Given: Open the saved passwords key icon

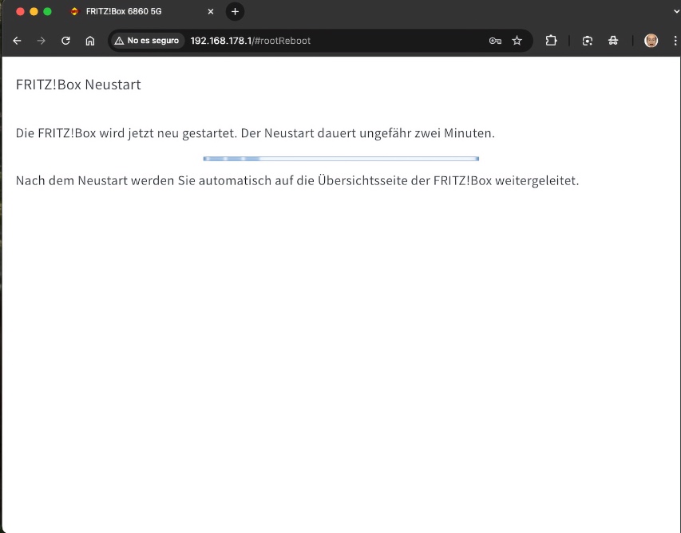Looking at the screenshot, I should [495, 41].
